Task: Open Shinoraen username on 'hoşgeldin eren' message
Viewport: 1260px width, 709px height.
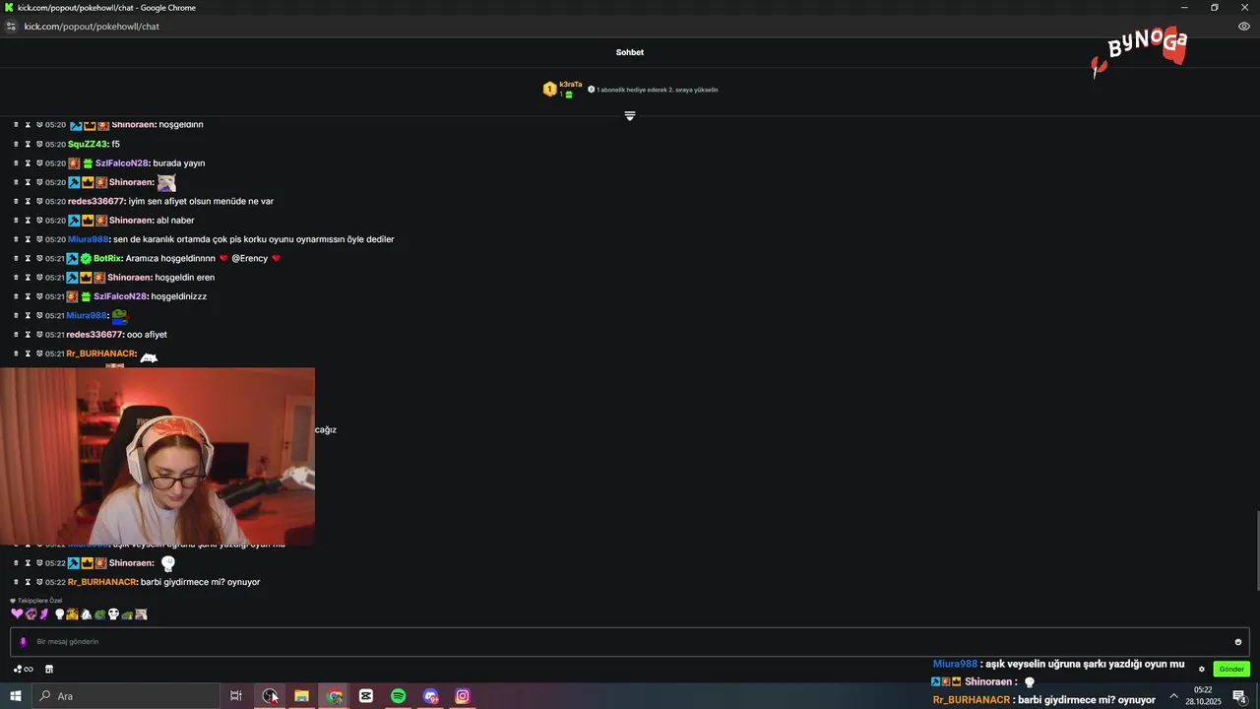Action: tap(128, 278)
